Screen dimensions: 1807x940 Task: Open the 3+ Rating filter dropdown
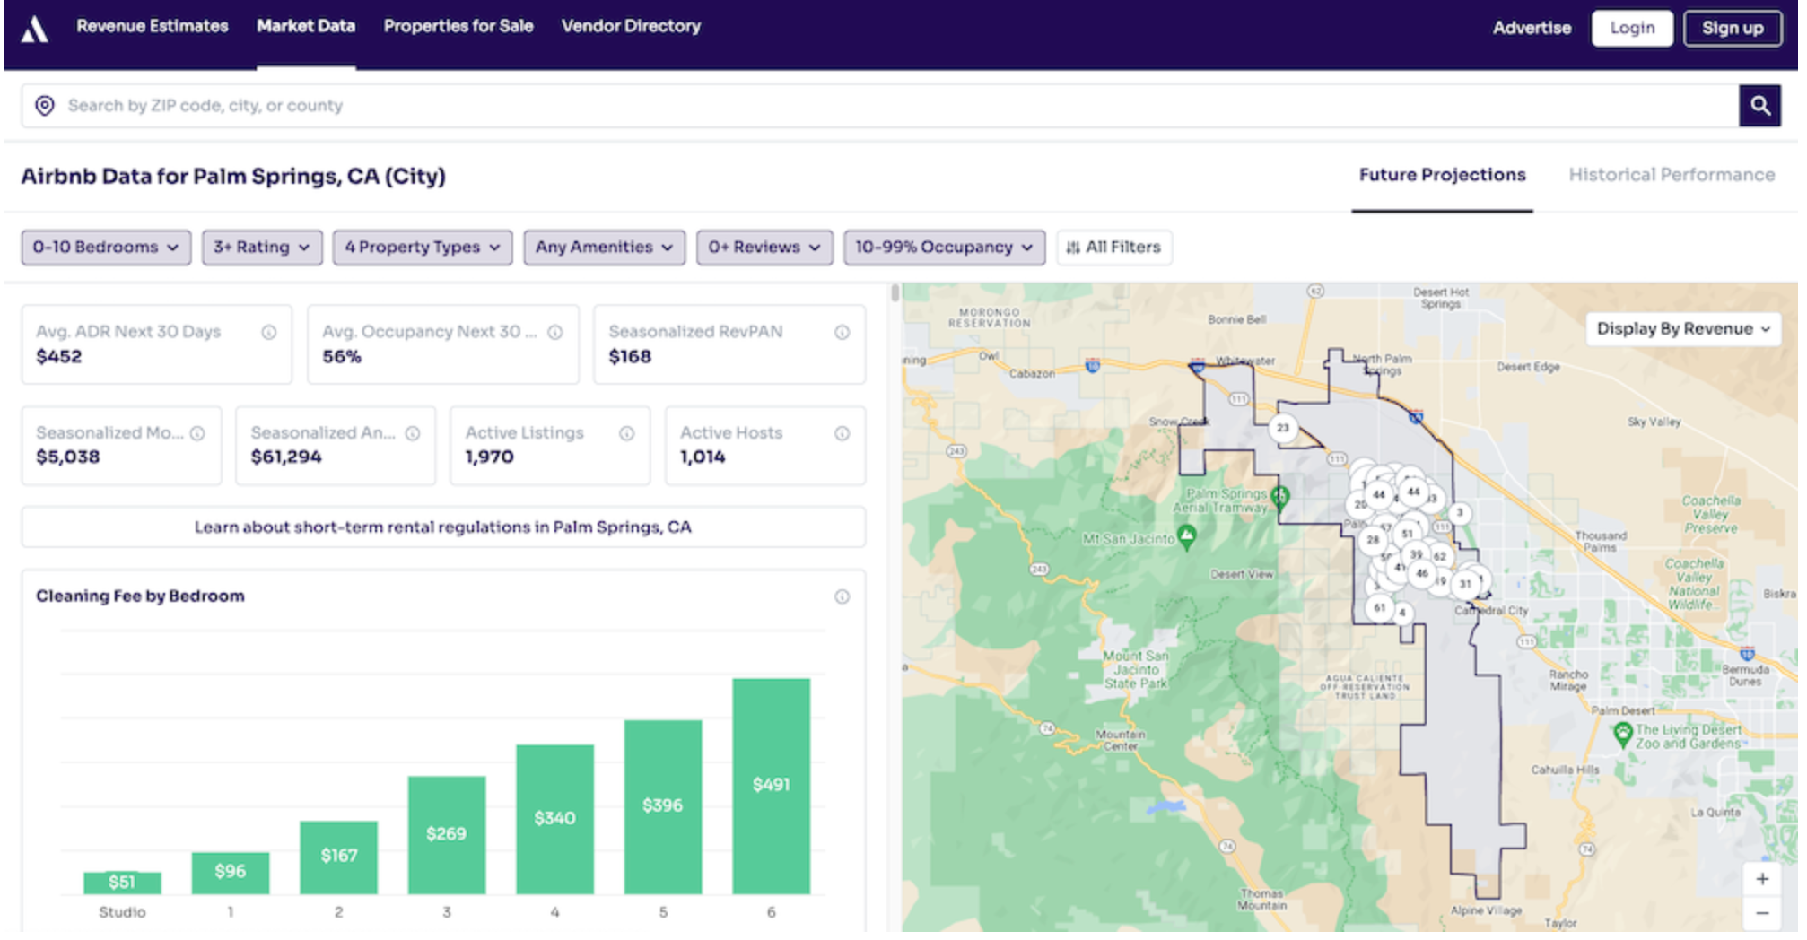(x=261, y=248)
